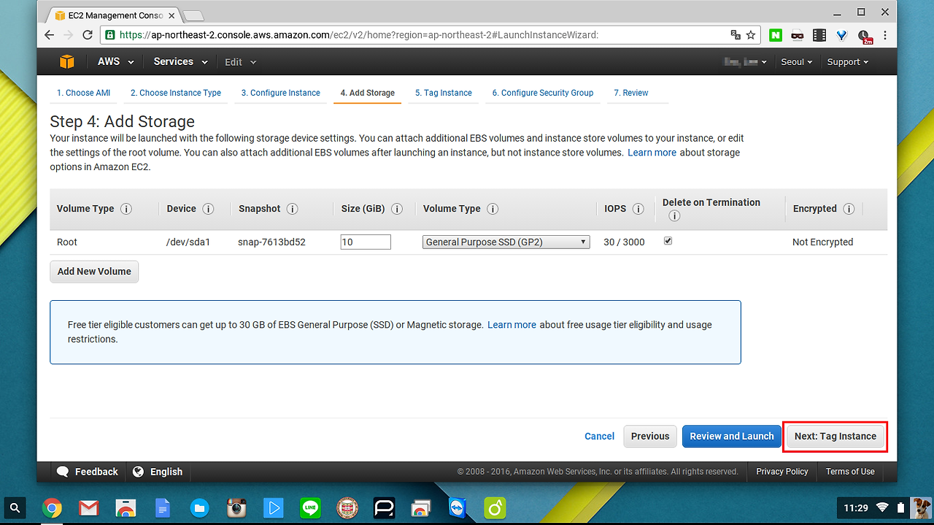
Task: Go to 3. Configure Instance tab
Action: [280, 93]
